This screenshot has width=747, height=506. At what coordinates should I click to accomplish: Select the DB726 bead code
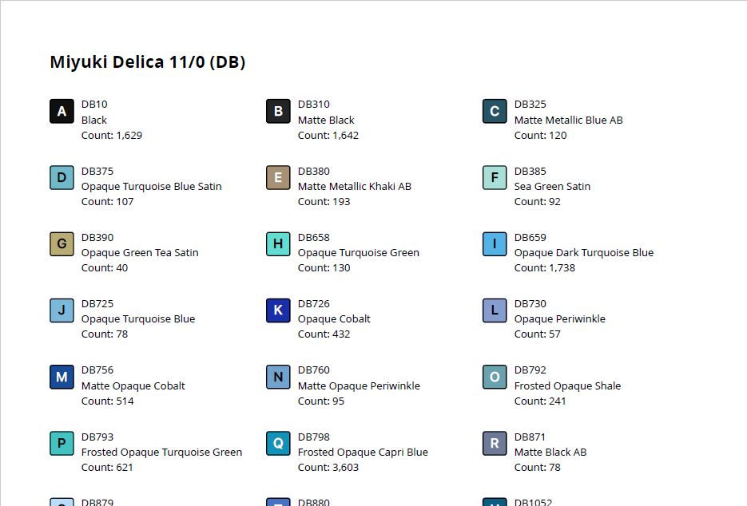314,304
